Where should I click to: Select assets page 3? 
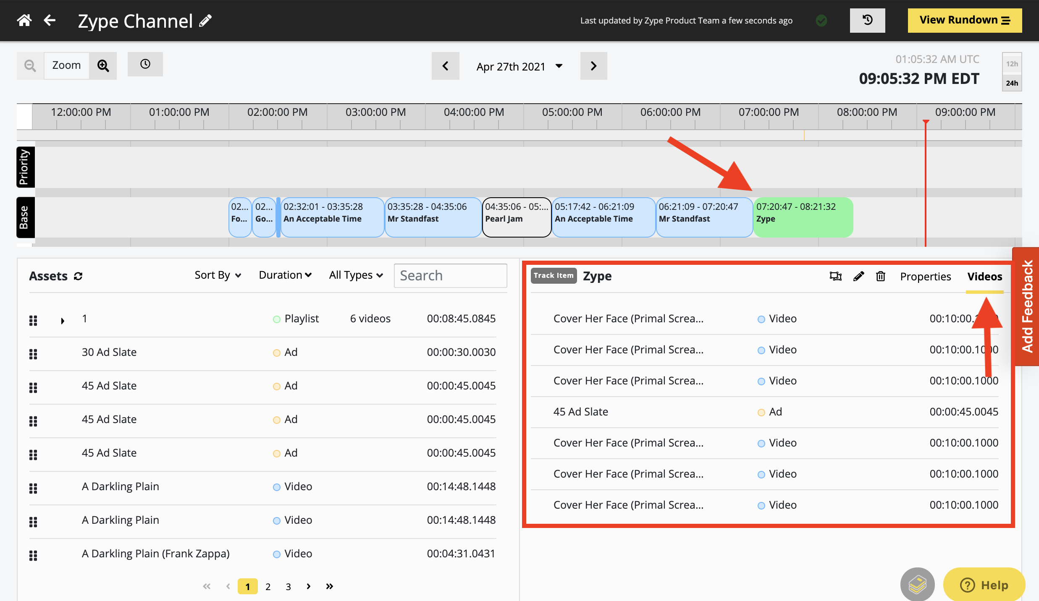(x=288, y=587)
